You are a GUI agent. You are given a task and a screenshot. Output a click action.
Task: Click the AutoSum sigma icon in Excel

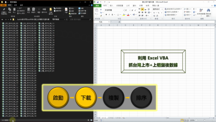[x=194, y=9]
